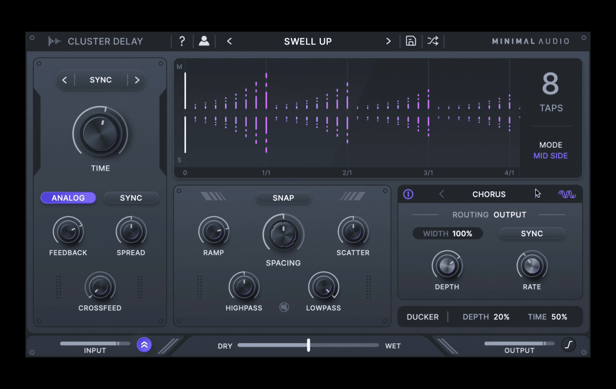The width and height of the screenshot is (616, 389).
Task: Click the tap visualizer display
Action: click(x=348, y=114)
